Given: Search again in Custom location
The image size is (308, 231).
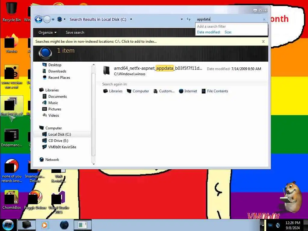Looking at the screenshot, I should coord(164,91).
